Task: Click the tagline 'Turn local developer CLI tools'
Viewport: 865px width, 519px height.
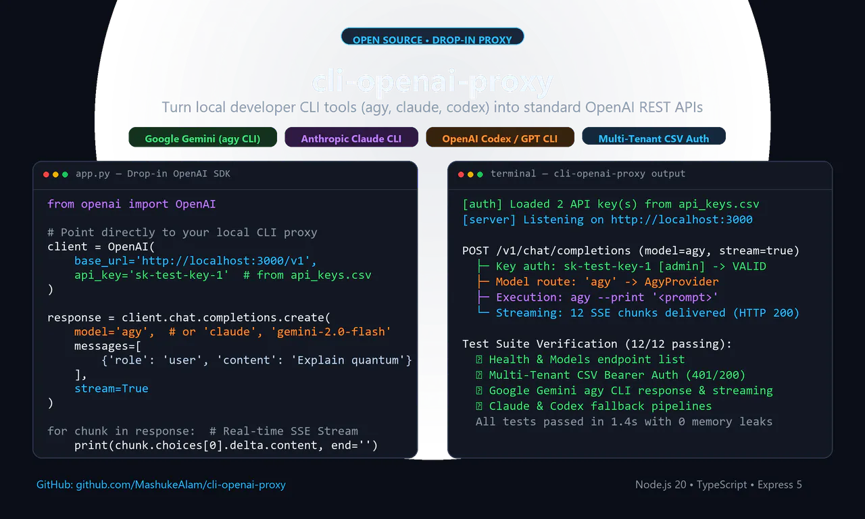Action: [432, 107]
